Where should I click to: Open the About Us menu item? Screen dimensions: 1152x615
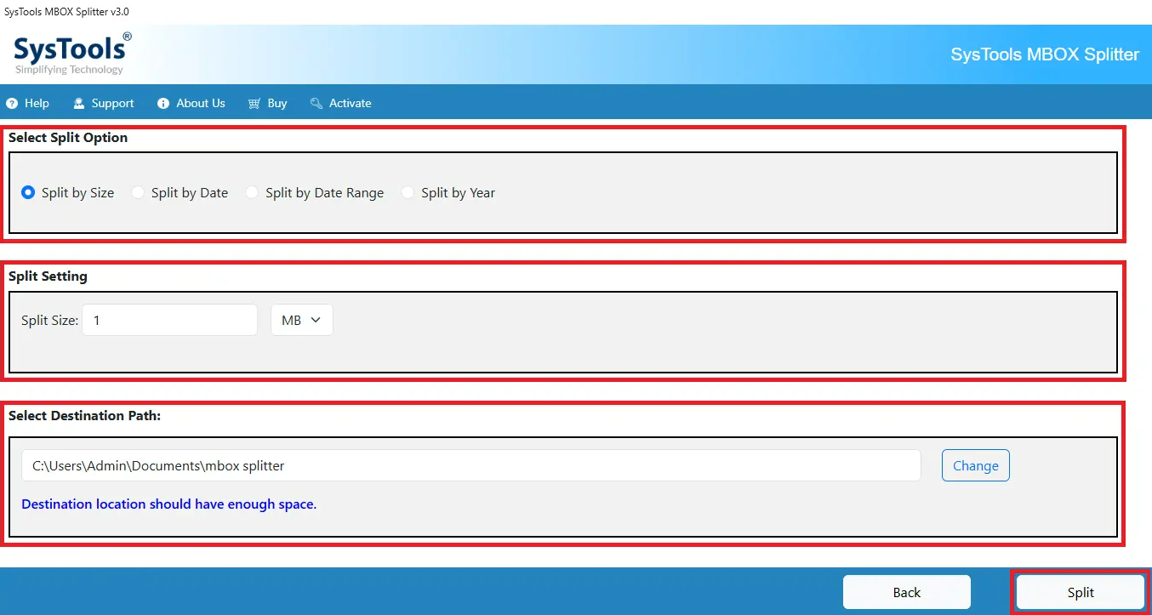(191, 103)
